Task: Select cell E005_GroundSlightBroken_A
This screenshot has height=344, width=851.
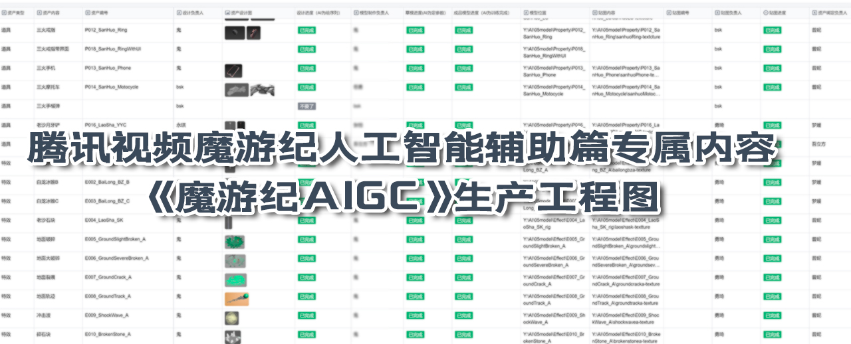Action: (x=116, y=239)
